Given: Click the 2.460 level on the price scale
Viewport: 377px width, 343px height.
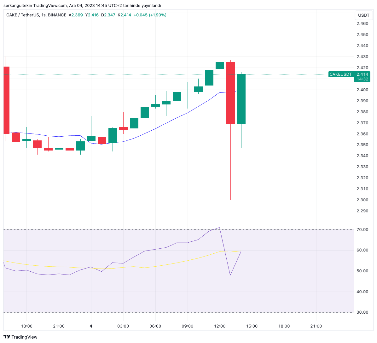Looking at the screenshot, I should click(x=362, y=24).
